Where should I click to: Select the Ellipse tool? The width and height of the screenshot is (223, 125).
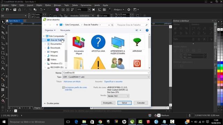(3, 58)
